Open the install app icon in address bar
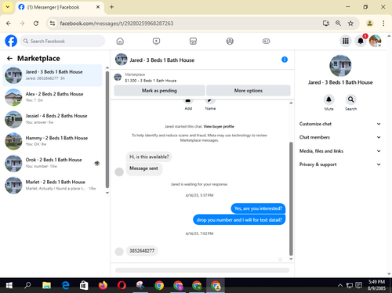 (325, 24)
